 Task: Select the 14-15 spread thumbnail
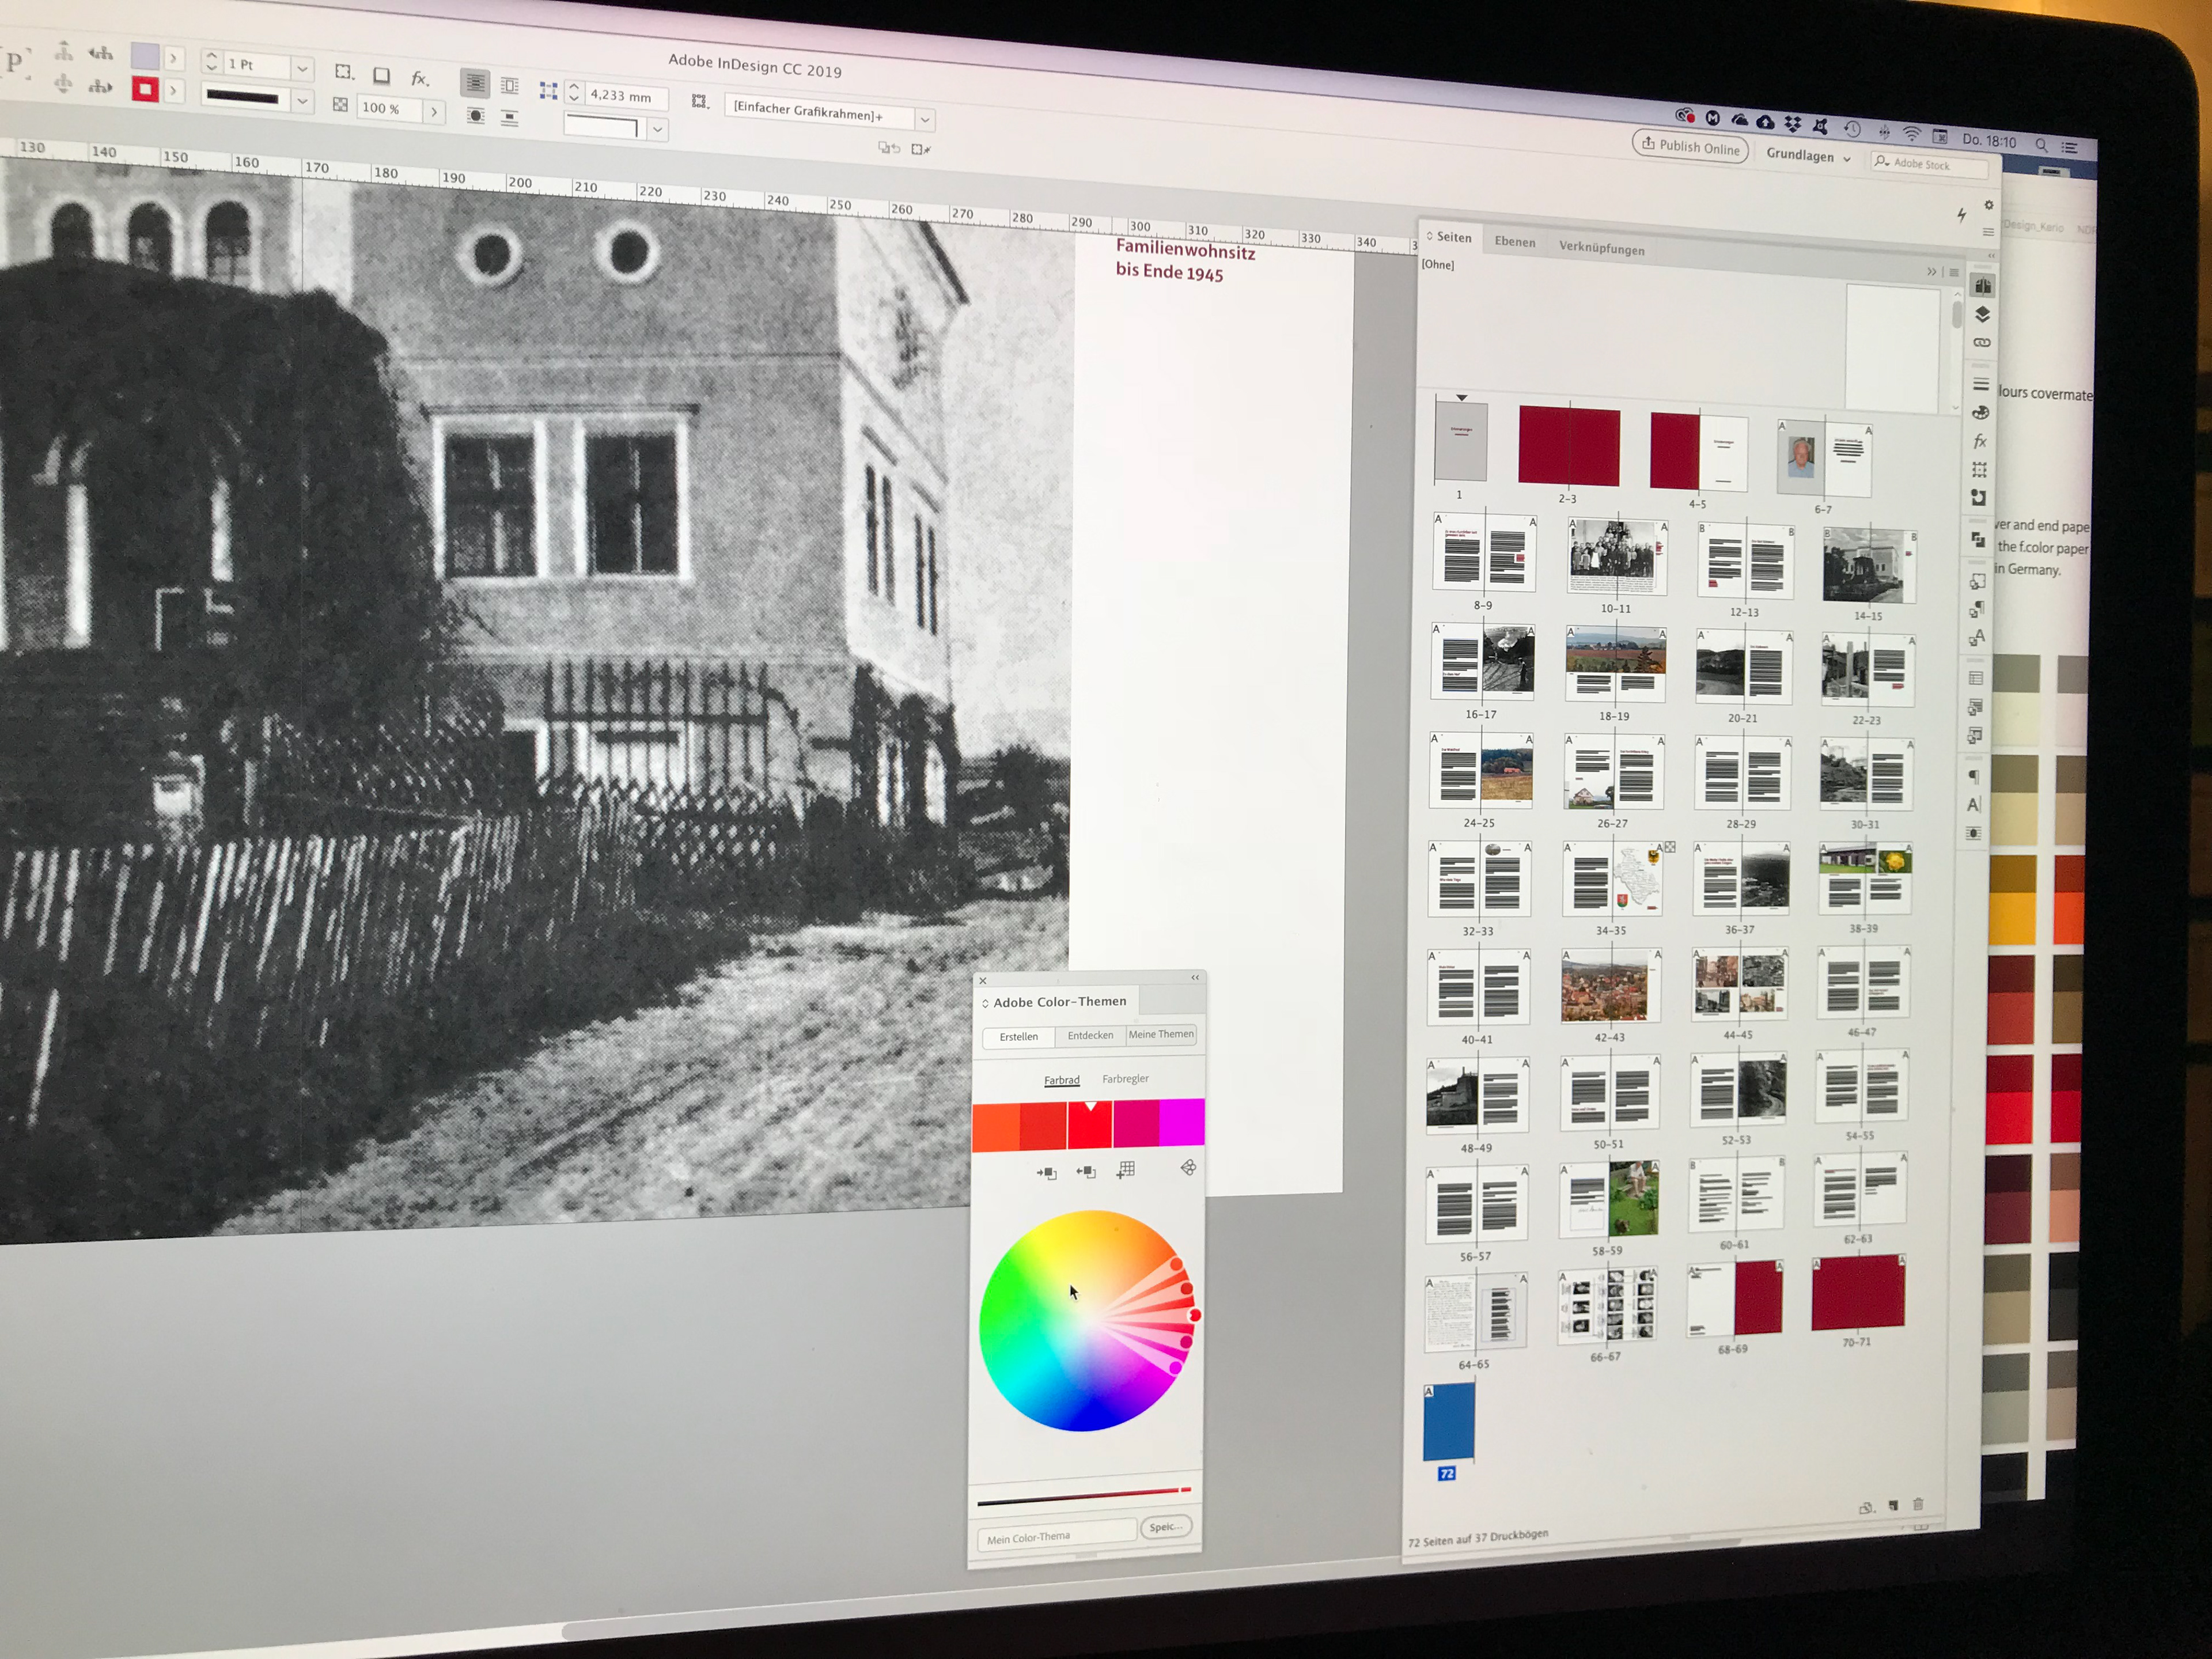point(1870,565)
